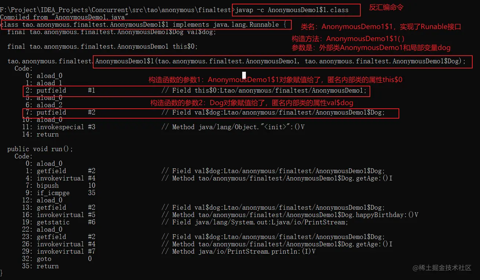Screen dimensions: 480x280
Task: Click the '29: invokevirtual #7' instruction
Action: (59, 251)
